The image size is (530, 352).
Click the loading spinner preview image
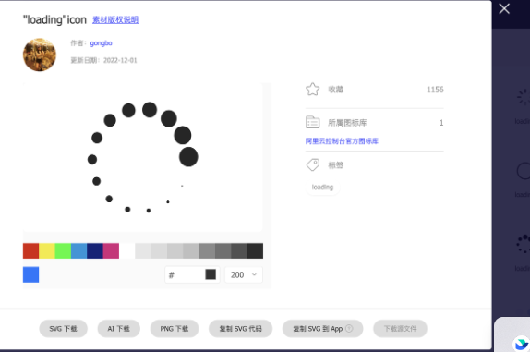tap(142, 157)
